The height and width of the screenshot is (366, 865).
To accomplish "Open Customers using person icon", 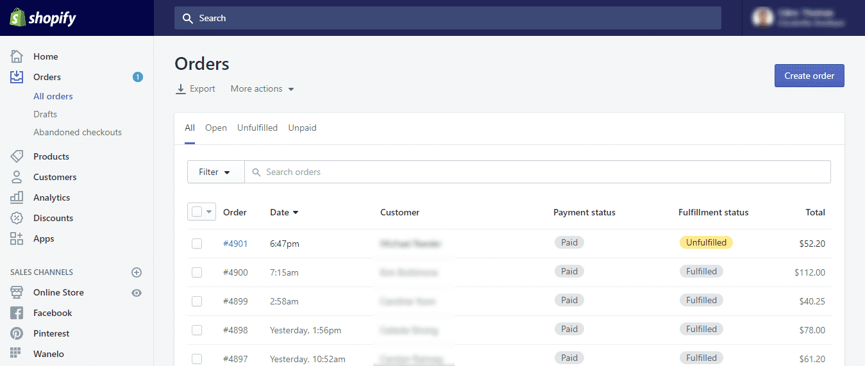I will (x=17, y=177).
